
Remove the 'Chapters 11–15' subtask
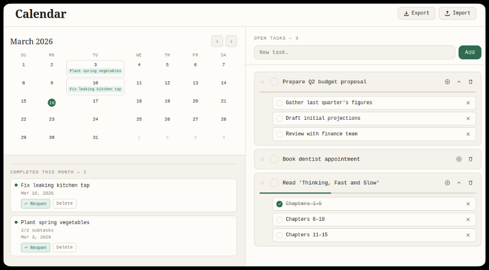coord(468,235)
